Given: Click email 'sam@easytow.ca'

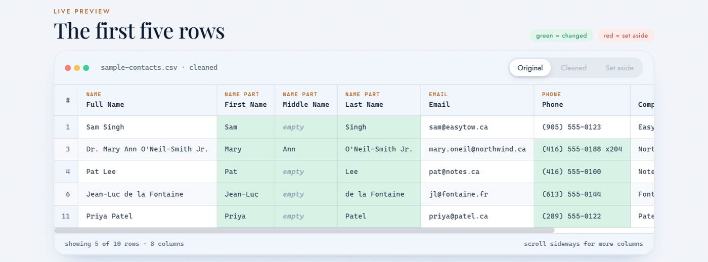Looking at the screenshot, I should click(x=477, y=127).
